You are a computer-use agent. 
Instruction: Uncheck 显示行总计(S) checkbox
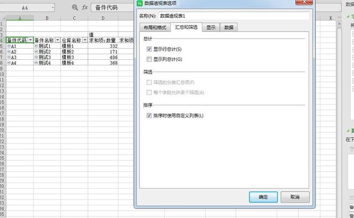coord(149,49)
